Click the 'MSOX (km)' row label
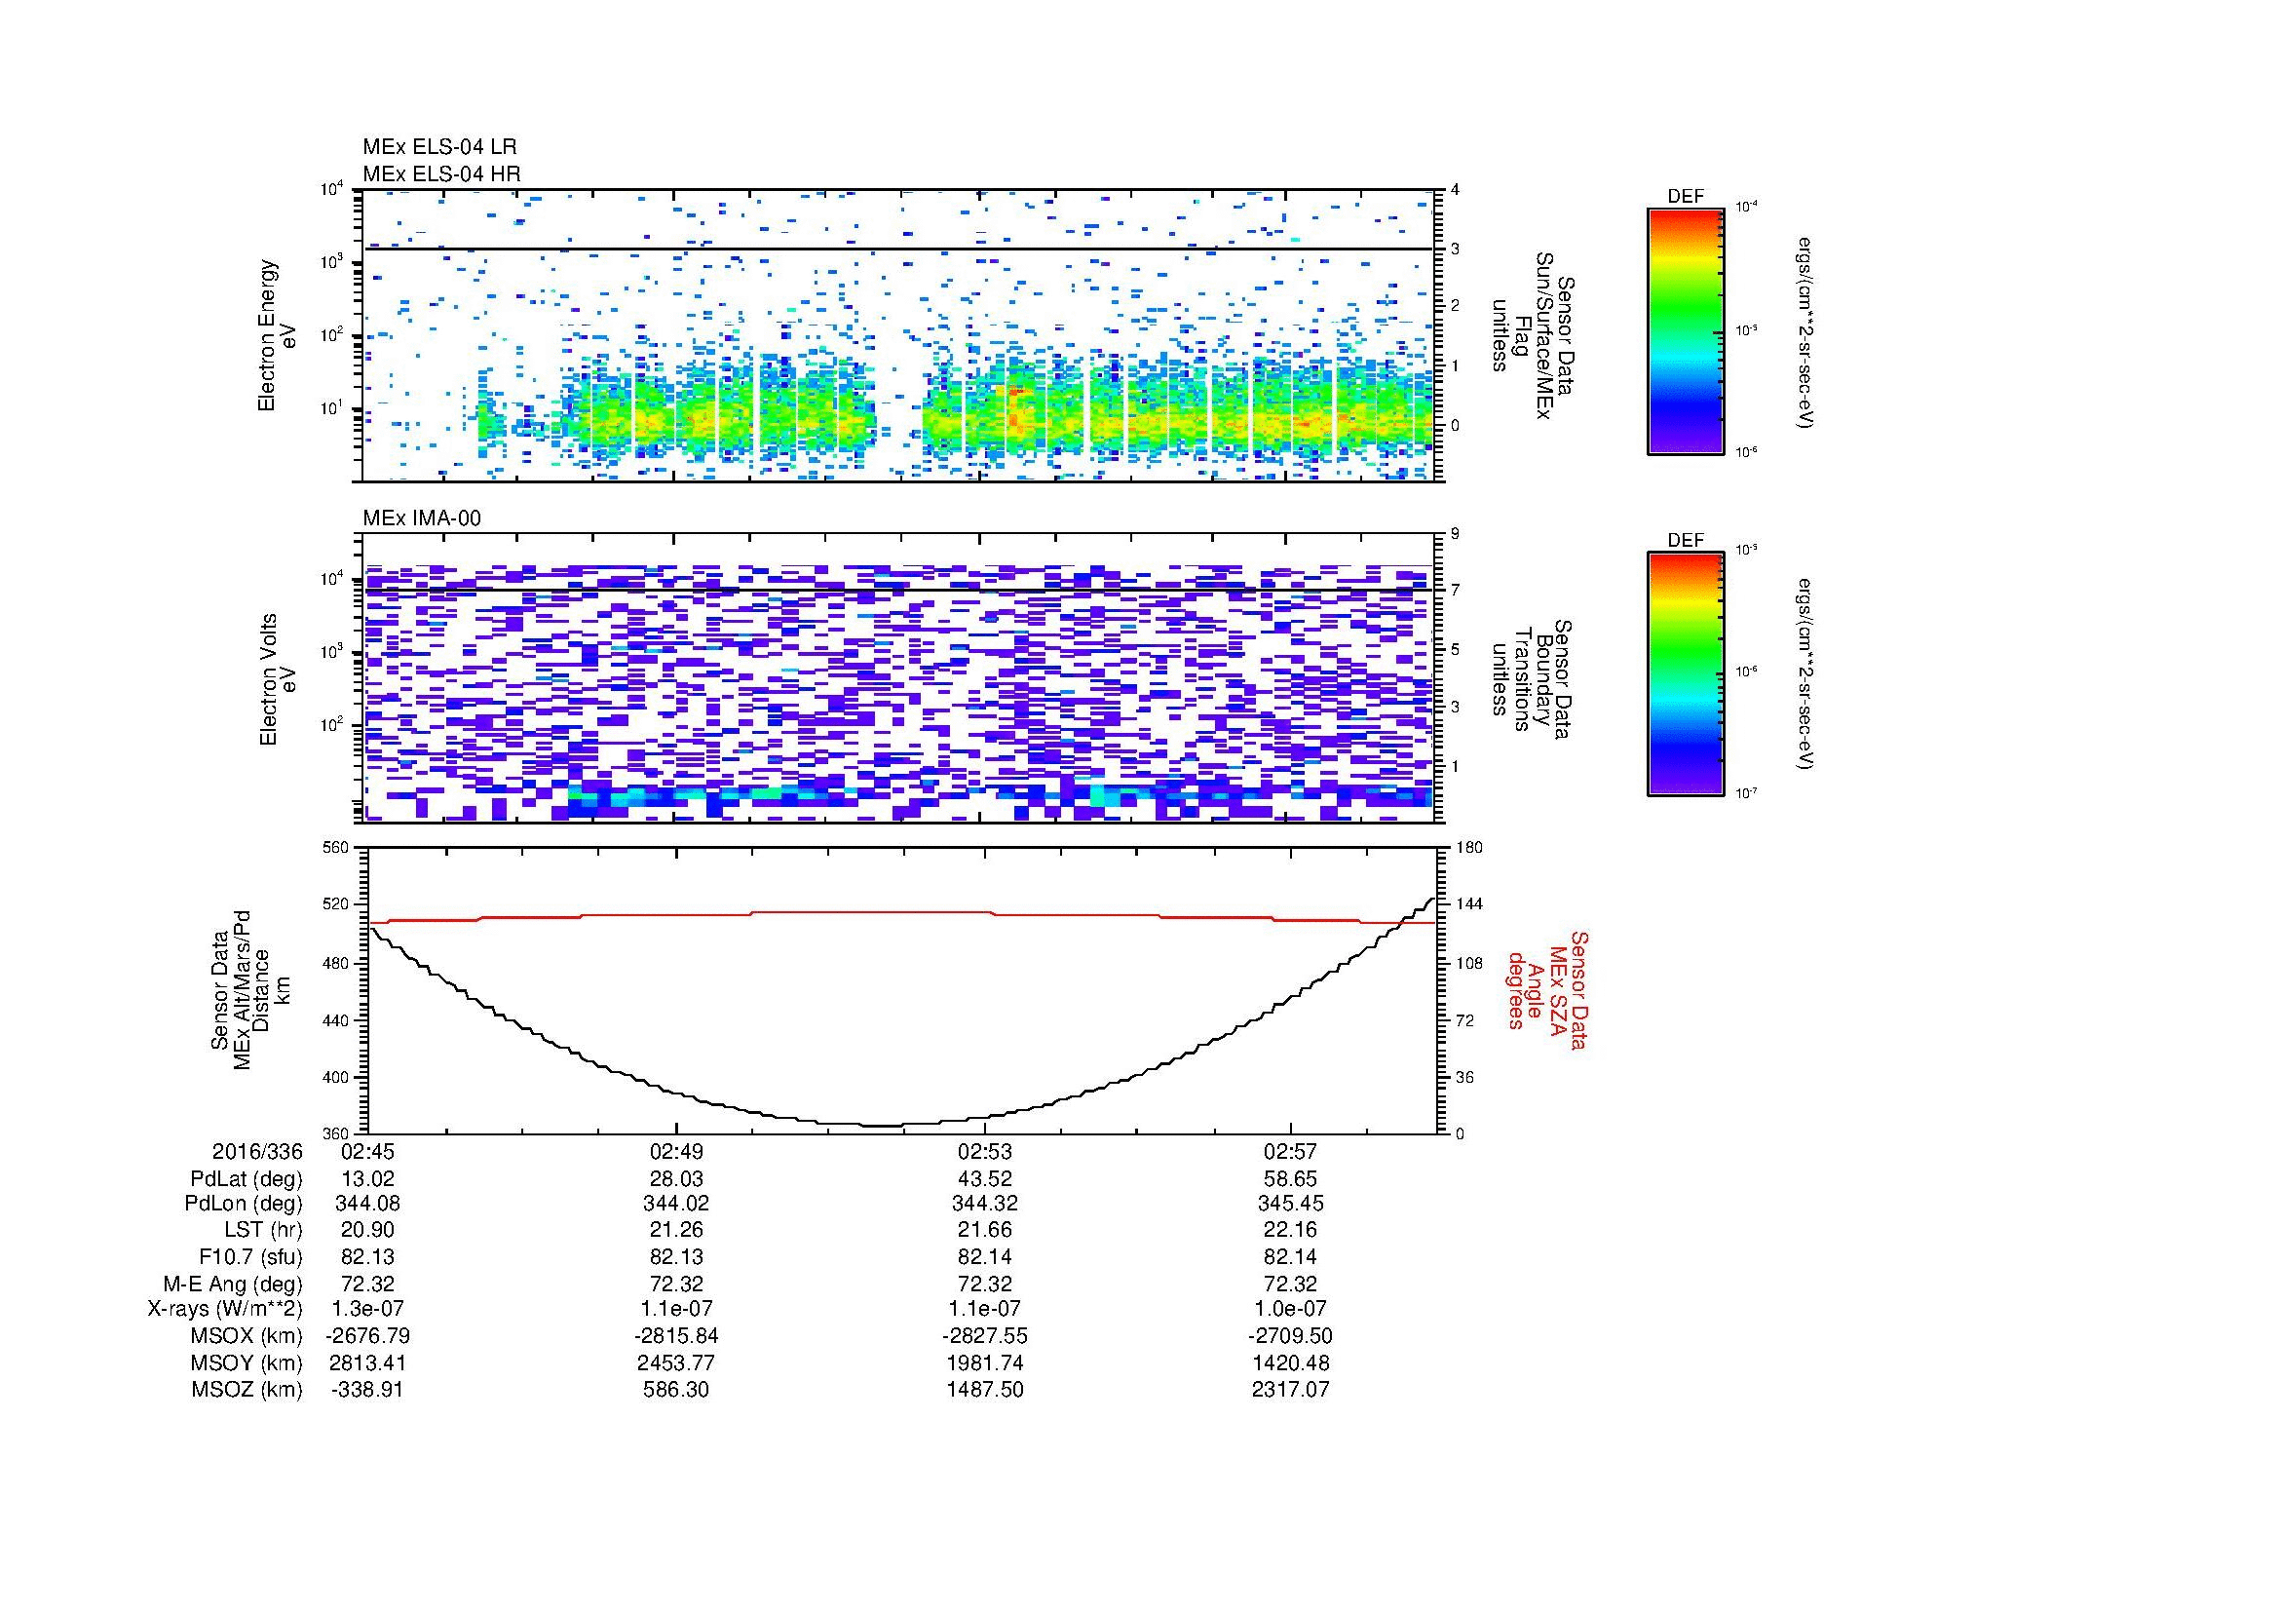 [x=247, y=1336]
